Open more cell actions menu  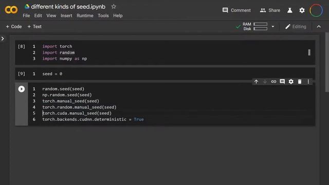(x=308, y=81)
